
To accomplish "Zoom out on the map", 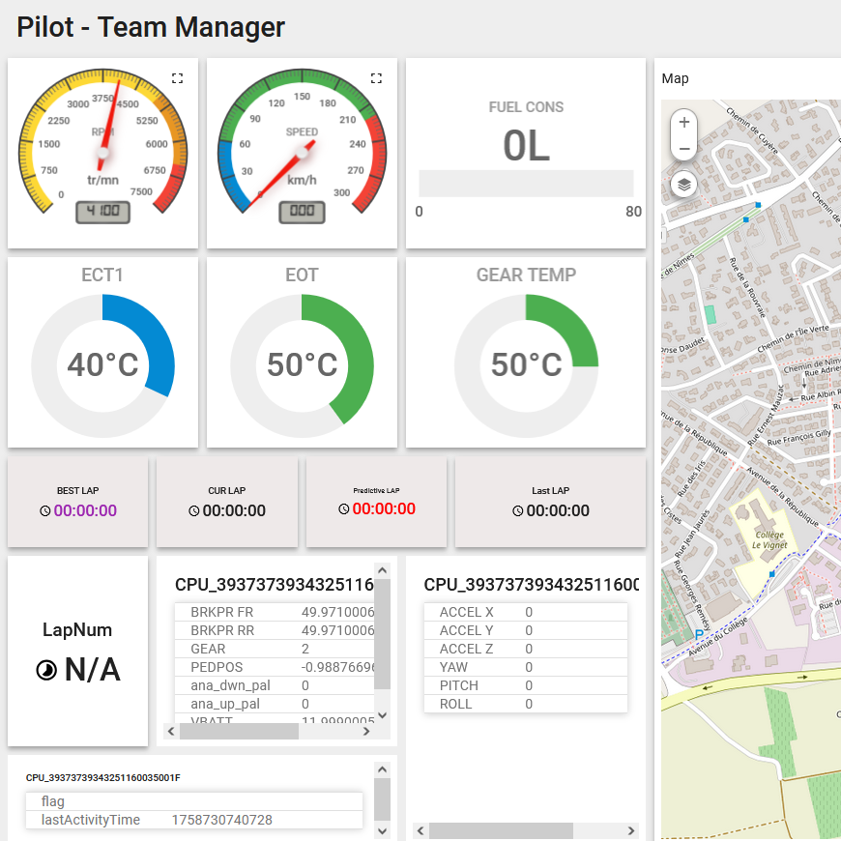I will pos(683,149).
